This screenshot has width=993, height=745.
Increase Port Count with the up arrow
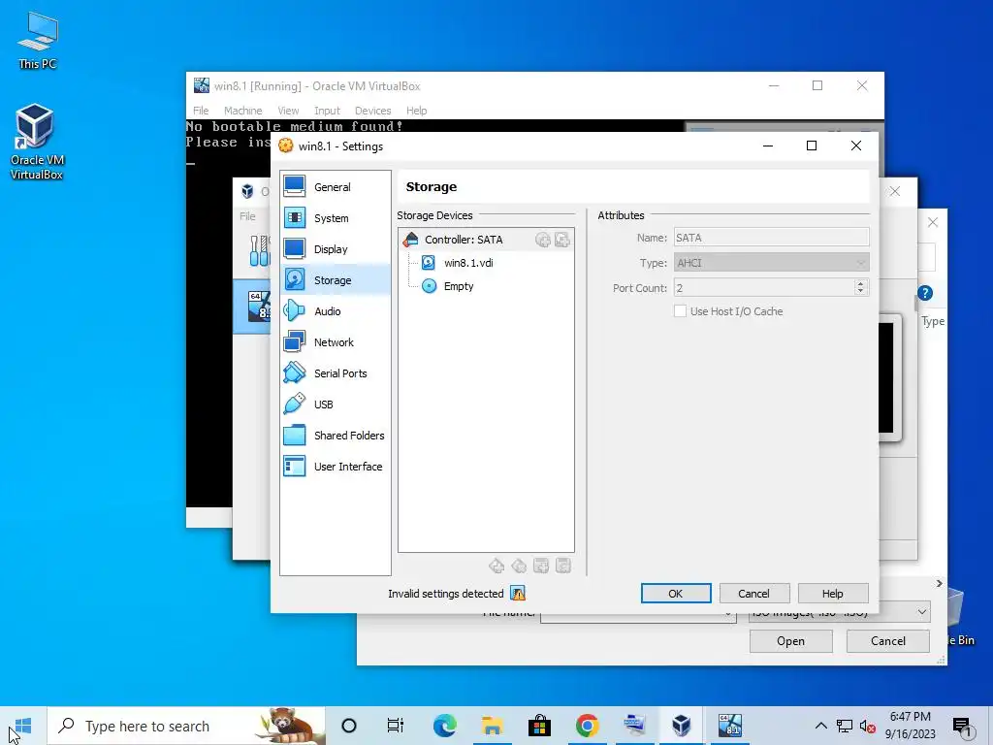pos(860,283)
